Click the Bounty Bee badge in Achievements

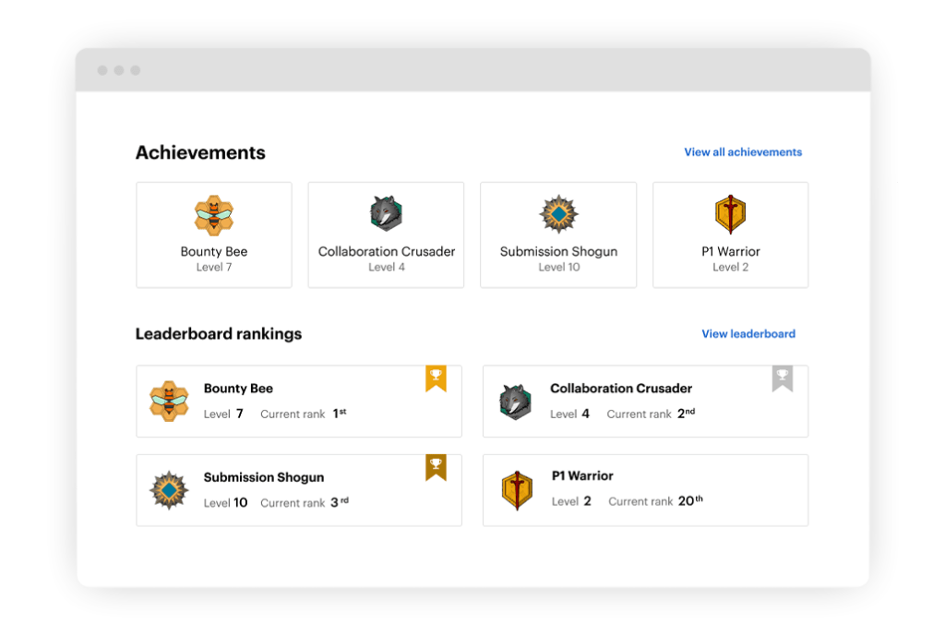(214, 215)
